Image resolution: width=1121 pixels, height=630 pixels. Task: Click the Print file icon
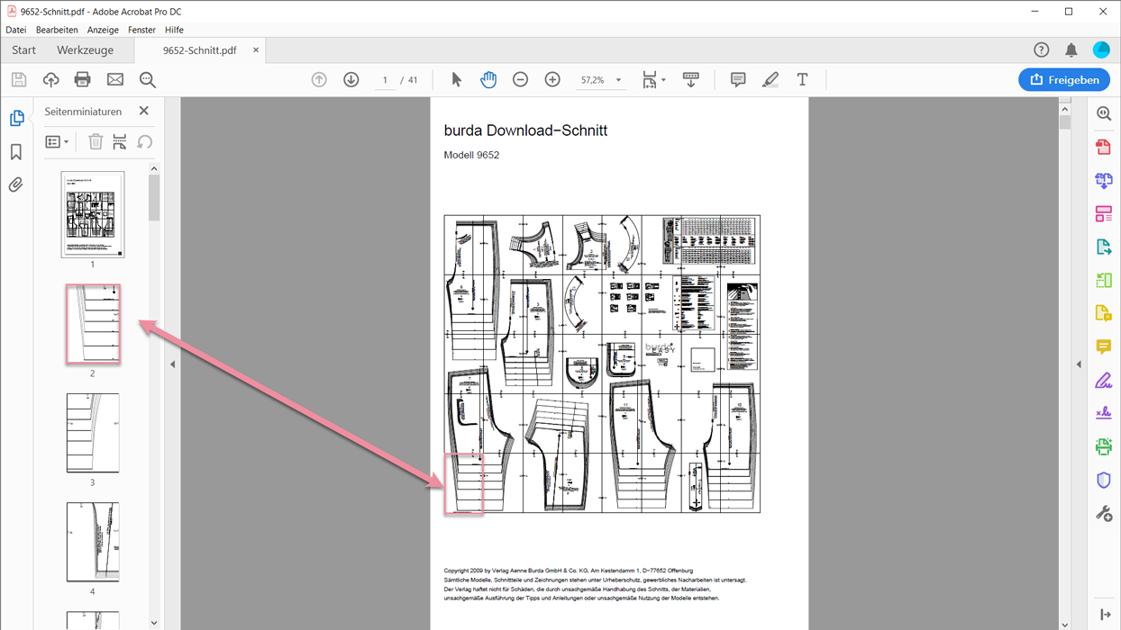tap(82, 80)
